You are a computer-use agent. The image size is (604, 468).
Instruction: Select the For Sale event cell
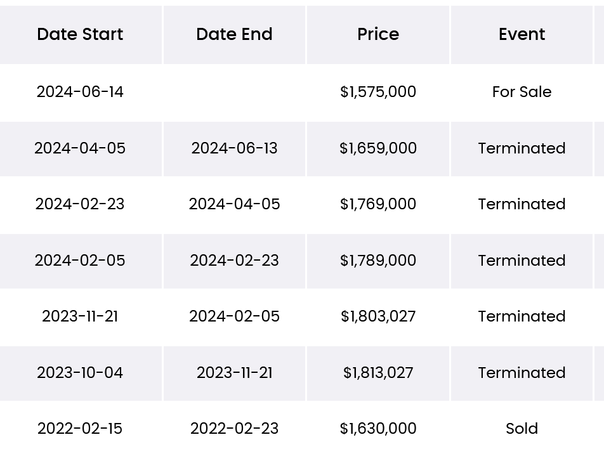point(522,92)
